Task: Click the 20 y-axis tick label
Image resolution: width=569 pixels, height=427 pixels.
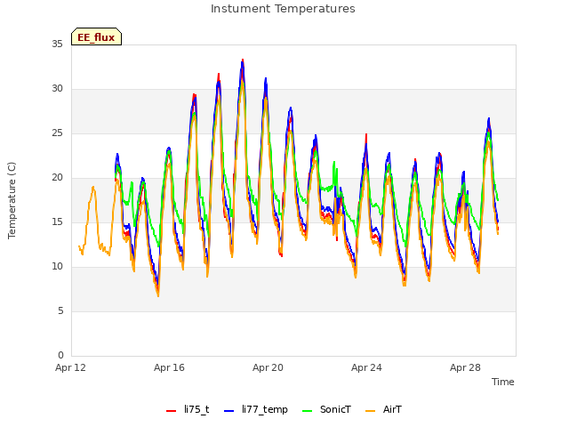Action: click(57, 178)
